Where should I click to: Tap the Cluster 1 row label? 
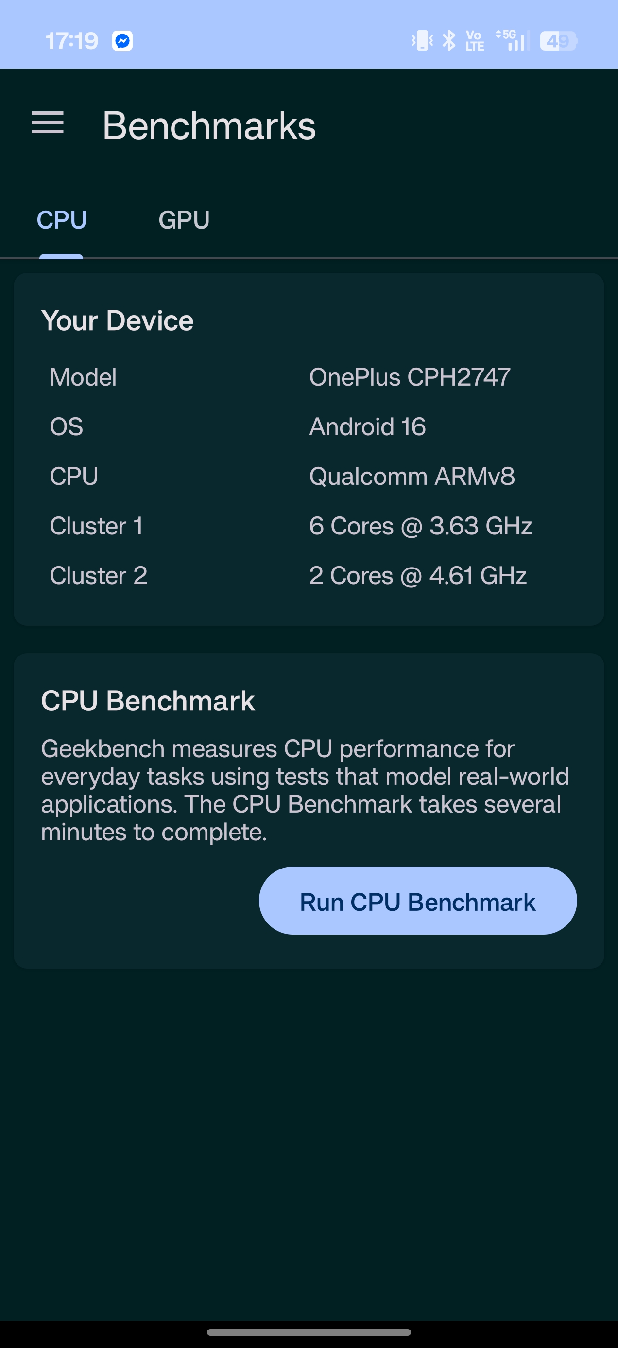[96, 526]
